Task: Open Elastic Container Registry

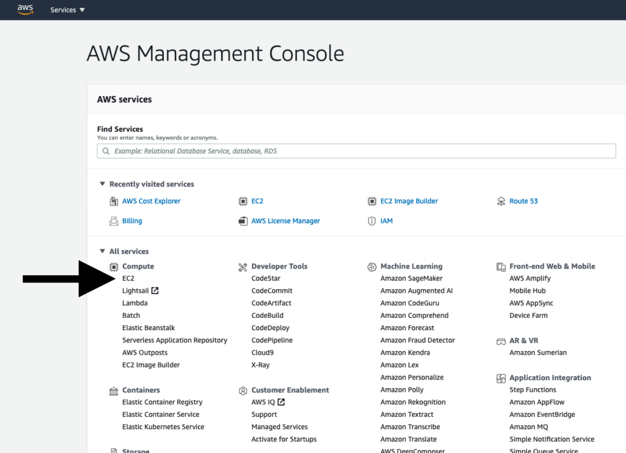Action: point(162,402)
